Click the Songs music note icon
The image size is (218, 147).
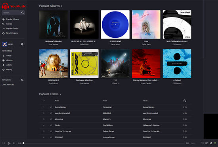pyautogui.click(x=4, y=56)
